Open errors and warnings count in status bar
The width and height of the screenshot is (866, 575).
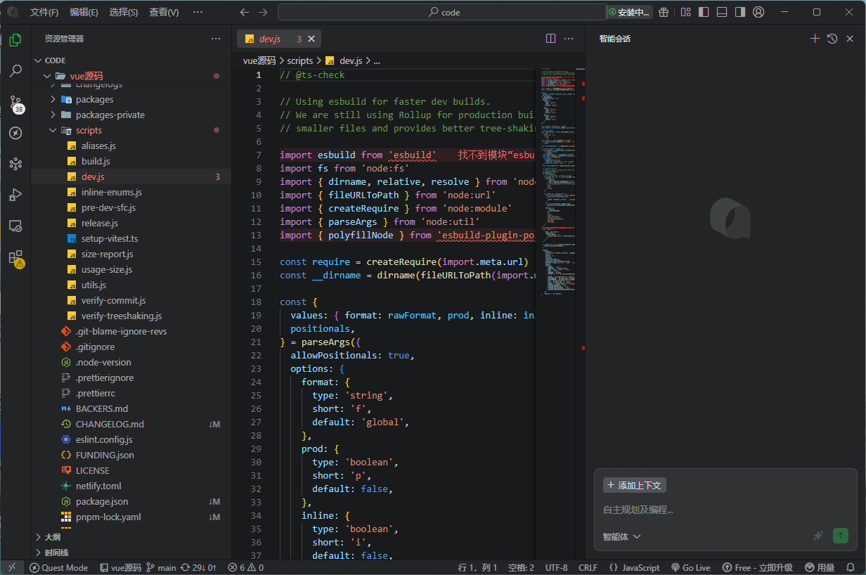point(246,567)
